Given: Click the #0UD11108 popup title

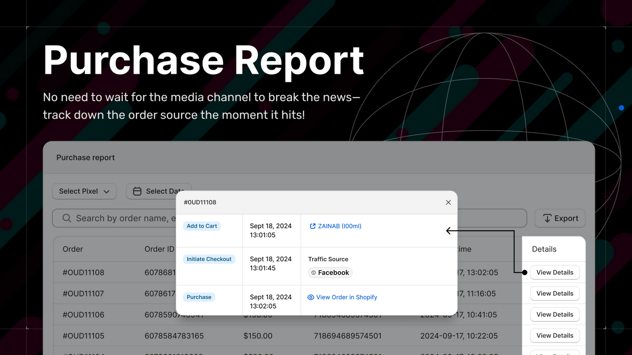Looking at the screenshot, I should coord(200,202).
